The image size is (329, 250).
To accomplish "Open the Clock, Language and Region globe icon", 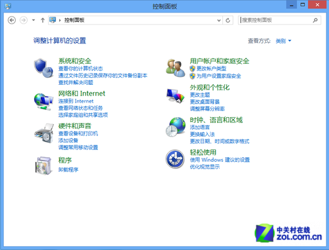I will click(x=176, y=127).
